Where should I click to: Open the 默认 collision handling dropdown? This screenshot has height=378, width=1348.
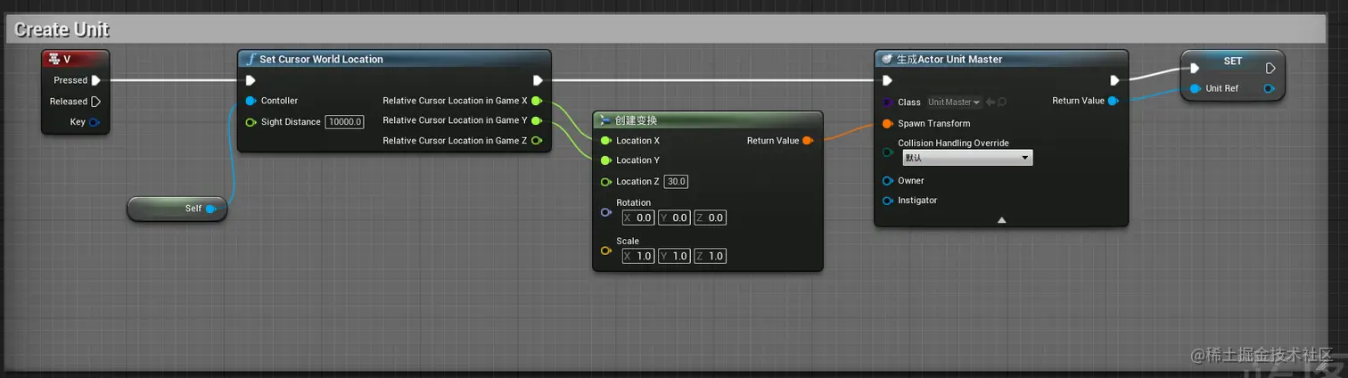pyautogui.click(x=967, y=158)
